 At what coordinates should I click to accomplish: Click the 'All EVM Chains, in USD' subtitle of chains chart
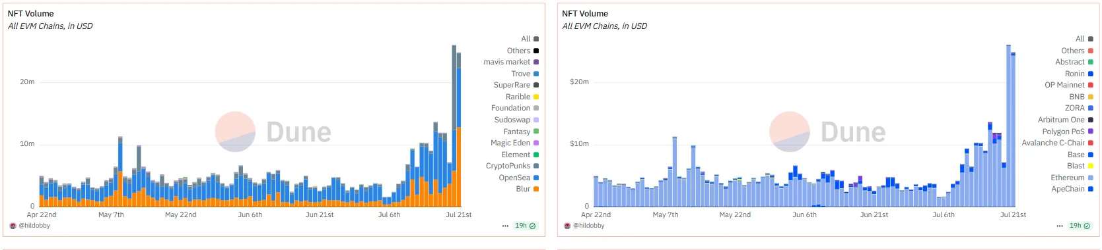point(605,26)
